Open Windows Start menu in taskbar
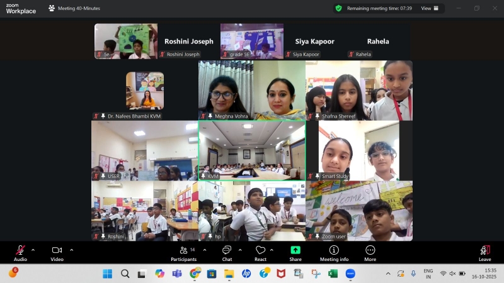The height and width of the screenshot is (283, 504). [107, 274]
